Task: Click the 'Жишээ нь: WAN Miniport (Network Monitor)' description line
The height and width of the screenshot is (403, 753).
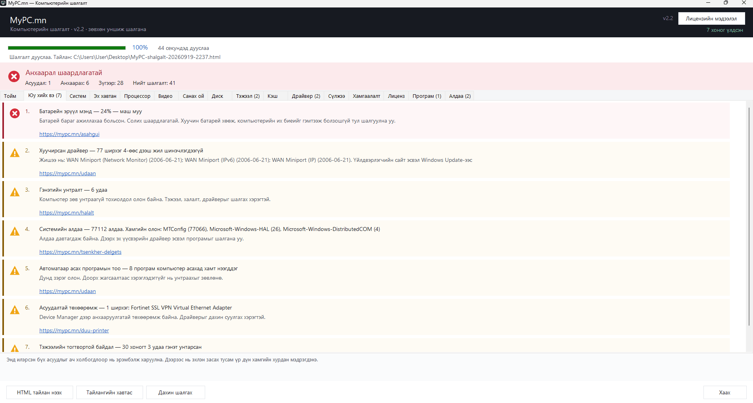Action: coord(256,160)
